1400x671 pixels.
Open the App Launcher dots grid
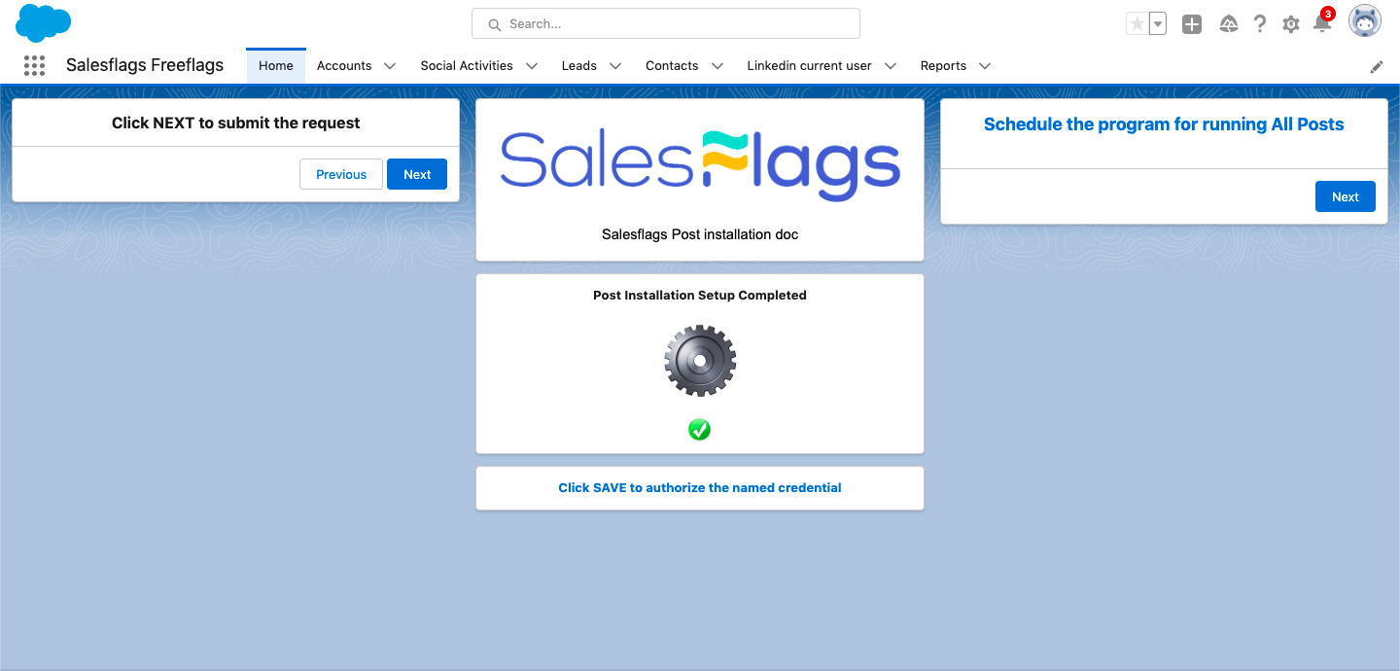[x=34, y=65]
